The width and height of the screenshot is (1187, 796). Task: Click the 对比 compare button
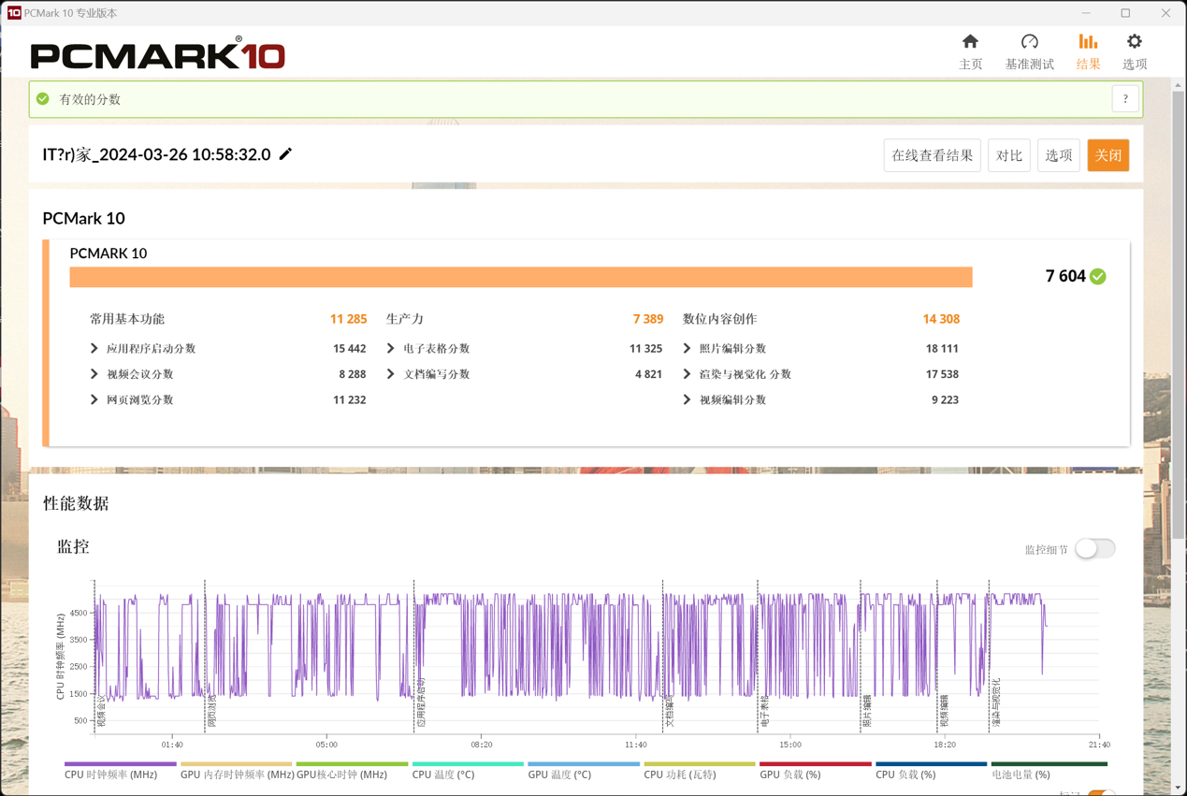tap(1008, 155)
